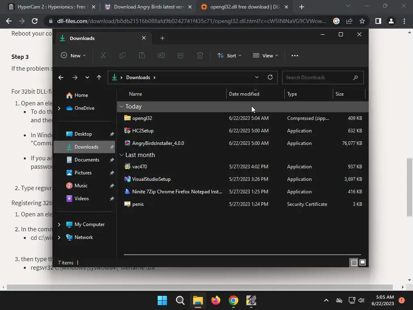This screenshot has width=413, height=310.
Task: Open the Sort dropdown
Action: (x=229, y=56)
